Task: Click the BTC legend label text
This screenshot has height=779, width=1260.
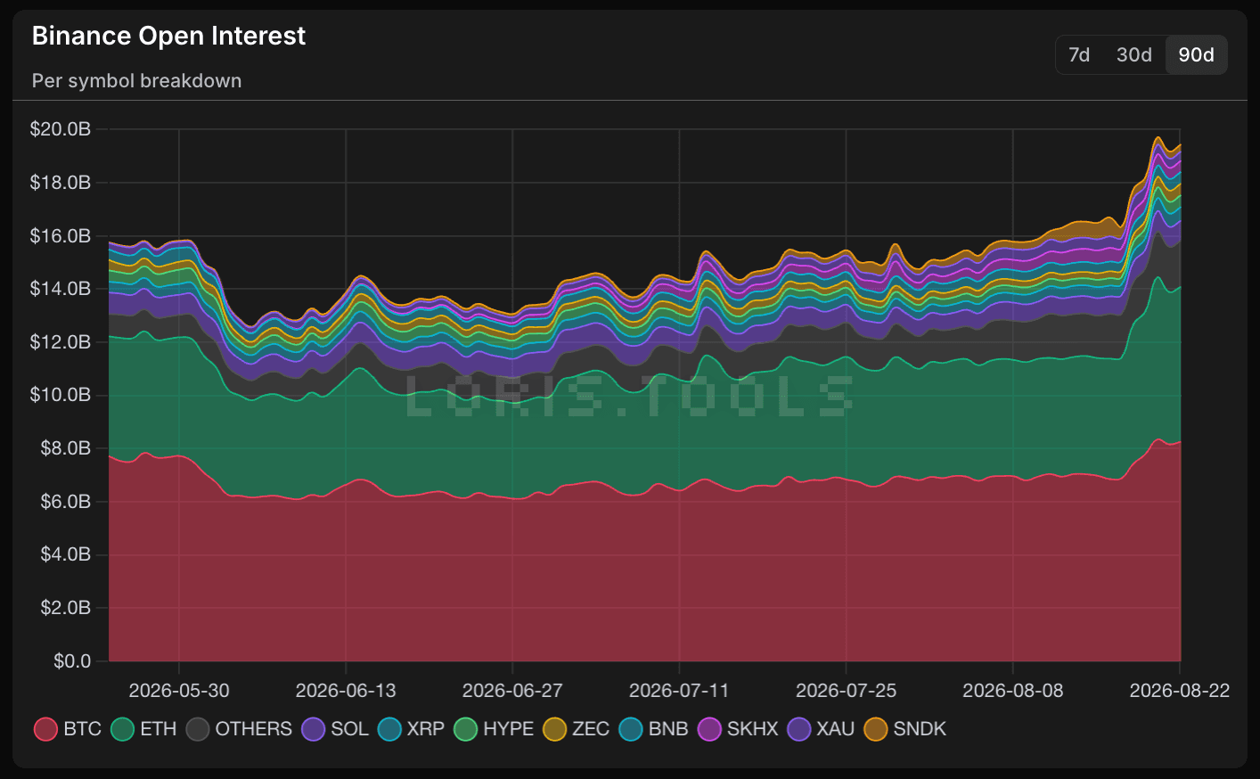Action: pos(83,729)
